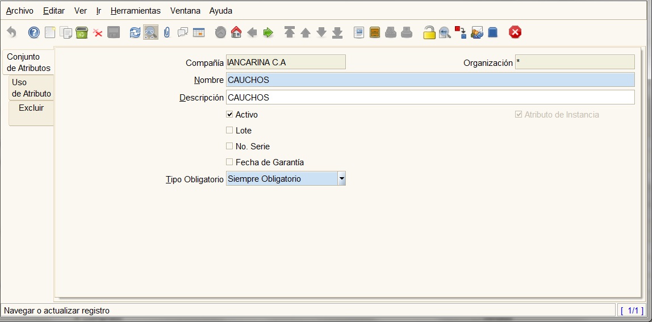Image resolution: width=652 pixels, height=322 pixels.
Task: Click the Navegar o actualizar registro status text
Action: click(57, 310)
